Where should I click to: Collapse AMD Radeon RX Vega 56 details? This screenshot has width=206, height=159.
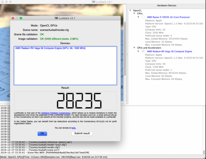click(138, 52)
